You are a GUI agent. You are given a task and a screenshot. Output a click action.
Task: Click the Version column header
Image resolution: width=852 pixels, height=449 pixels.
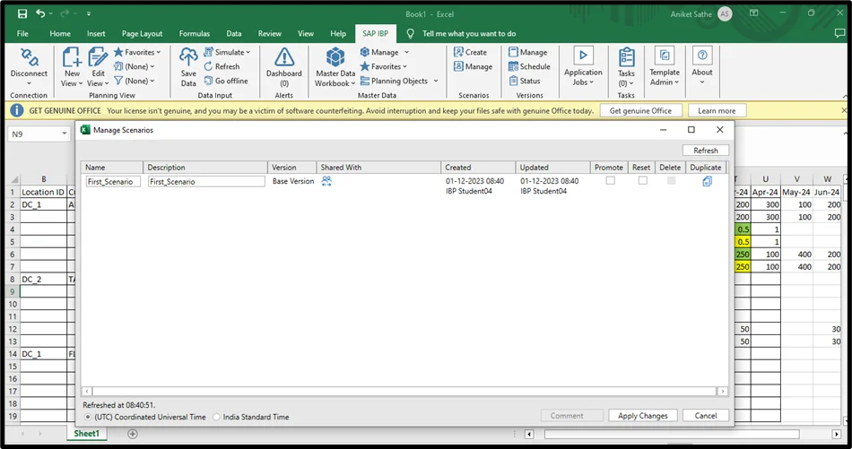point(291,168)
